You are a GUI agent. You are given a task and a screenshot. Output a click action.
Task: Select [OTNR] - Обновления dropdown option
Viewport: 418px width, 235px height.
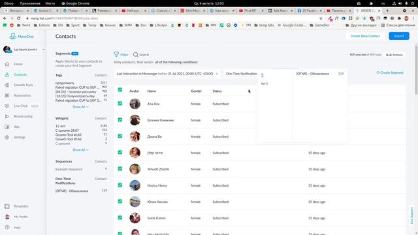[320, 74]
